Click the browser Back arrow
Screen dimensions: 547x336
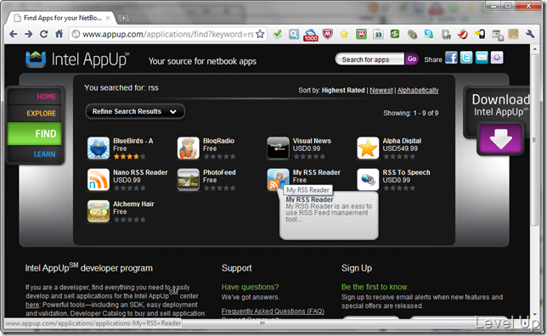[14, 34]
